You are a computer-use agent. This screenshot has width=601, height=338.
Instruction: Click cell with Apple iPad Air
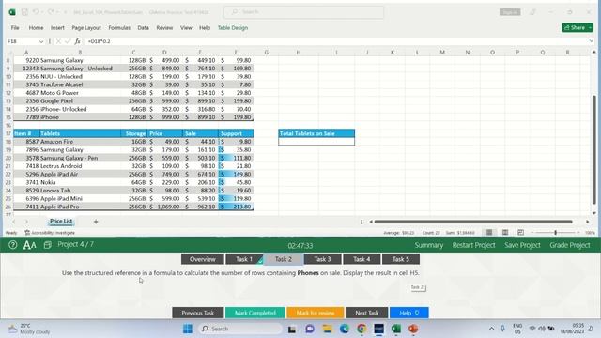pyautogui.click(x=80, y=174)
